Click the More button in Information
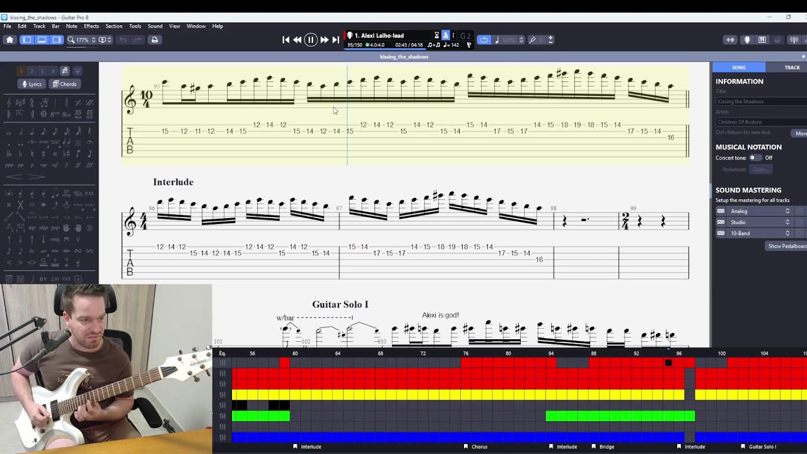807x454 pixels. (800, 133)
